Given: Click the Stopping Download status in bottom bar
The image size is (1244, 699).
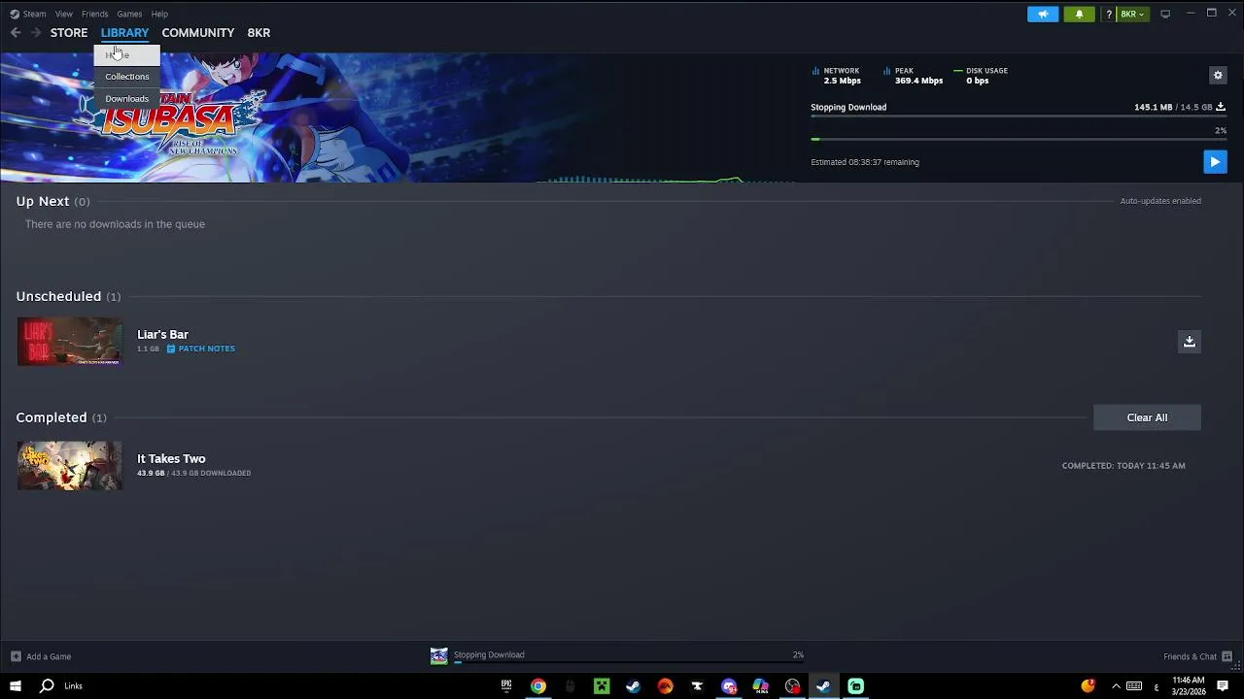Looking at the screenshot, I should pos(489,654).
